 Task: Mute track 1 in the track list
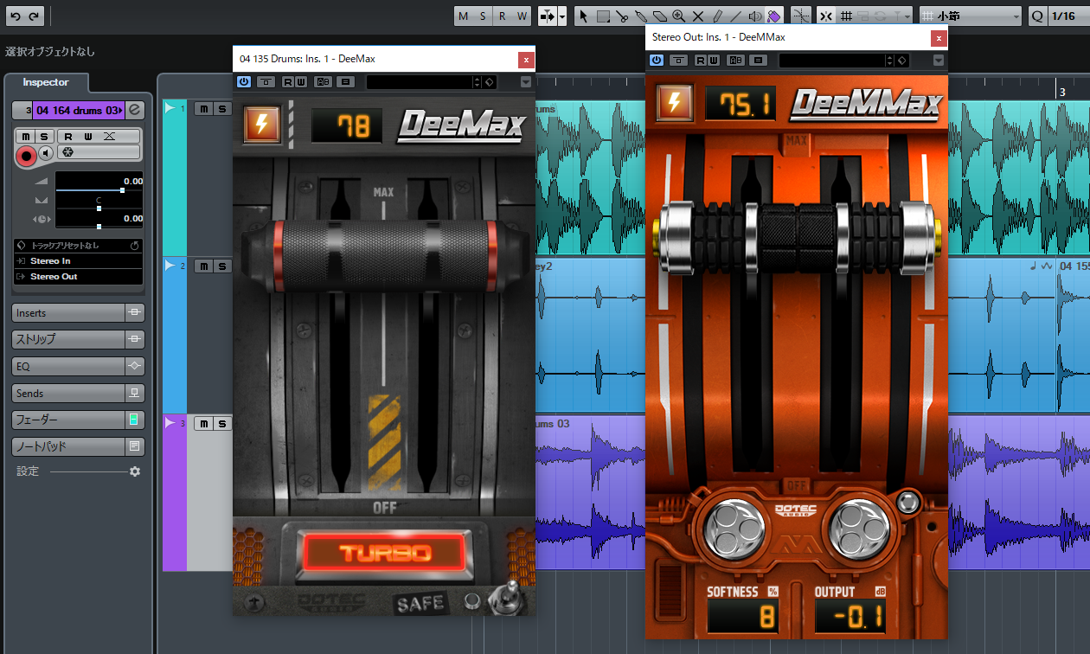pos(202,108)
